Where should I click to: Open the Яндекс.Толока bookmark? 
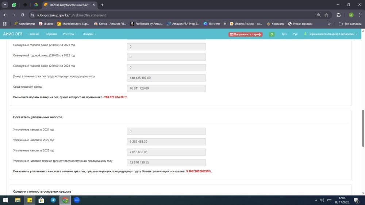(246, 24)
